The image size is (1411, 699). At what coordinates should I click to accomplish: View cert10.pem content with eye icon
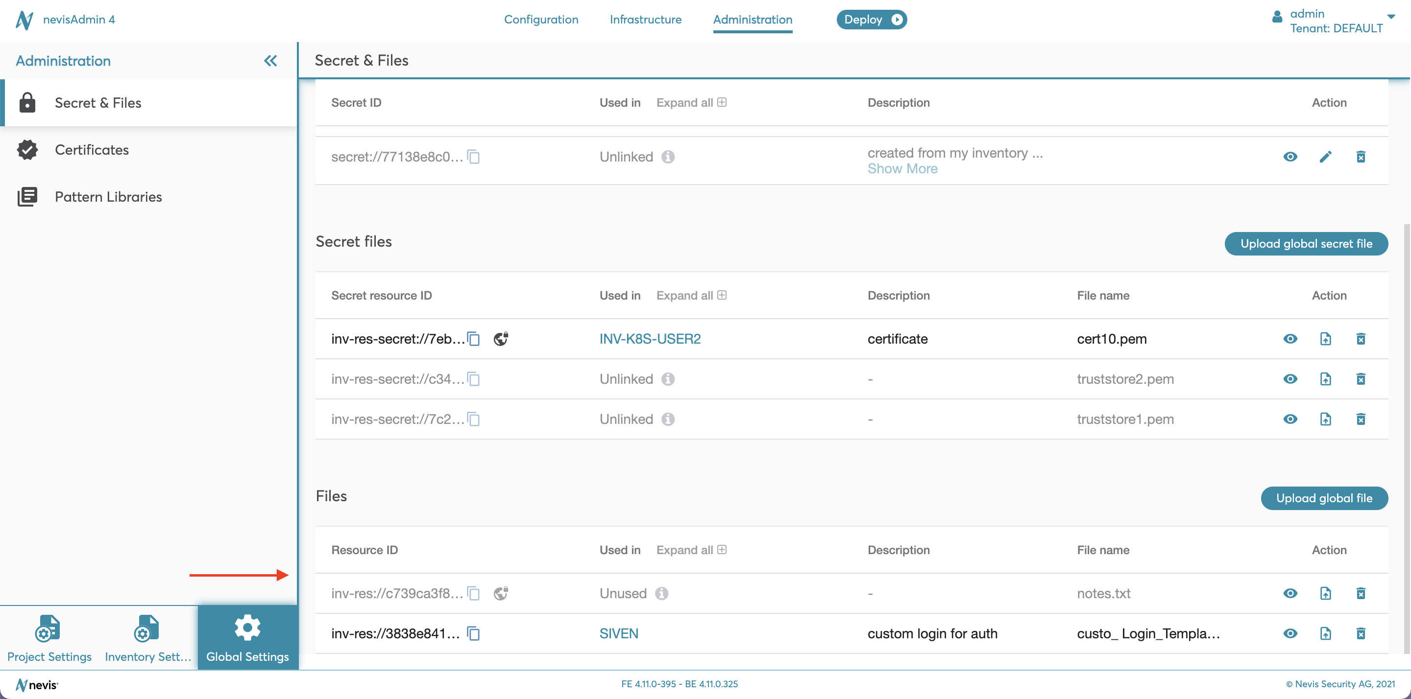(x=1290, y=339)
